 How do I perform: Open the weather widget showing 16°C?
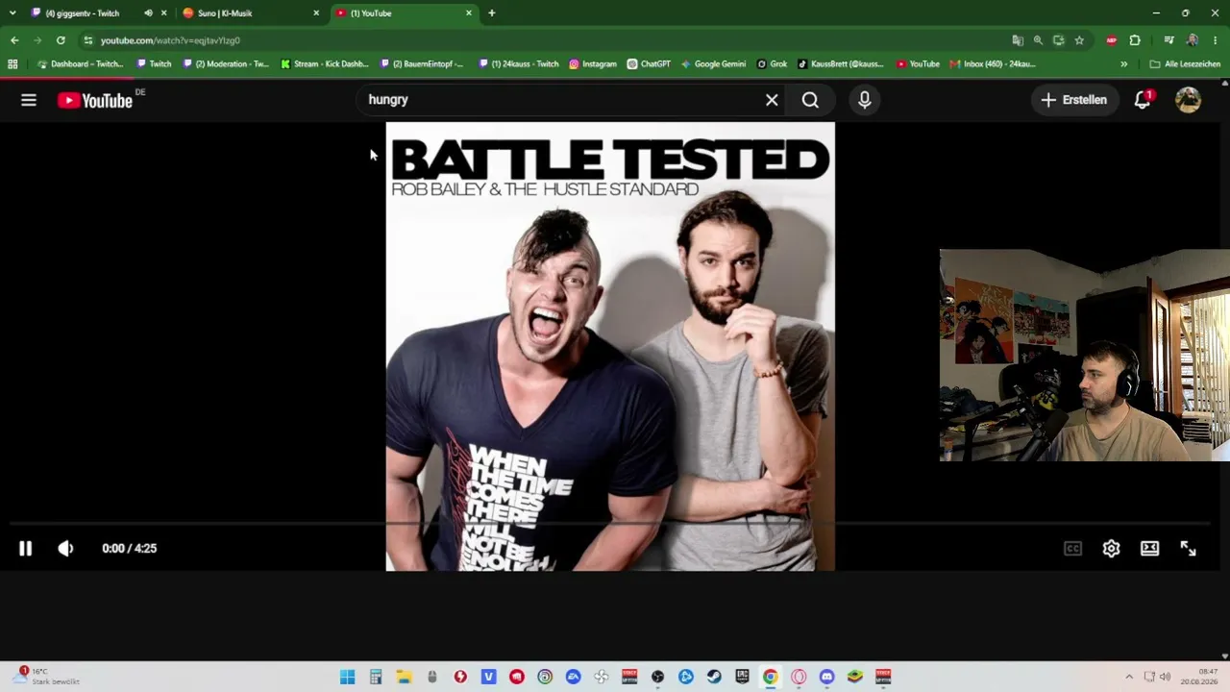coord(48,677)
